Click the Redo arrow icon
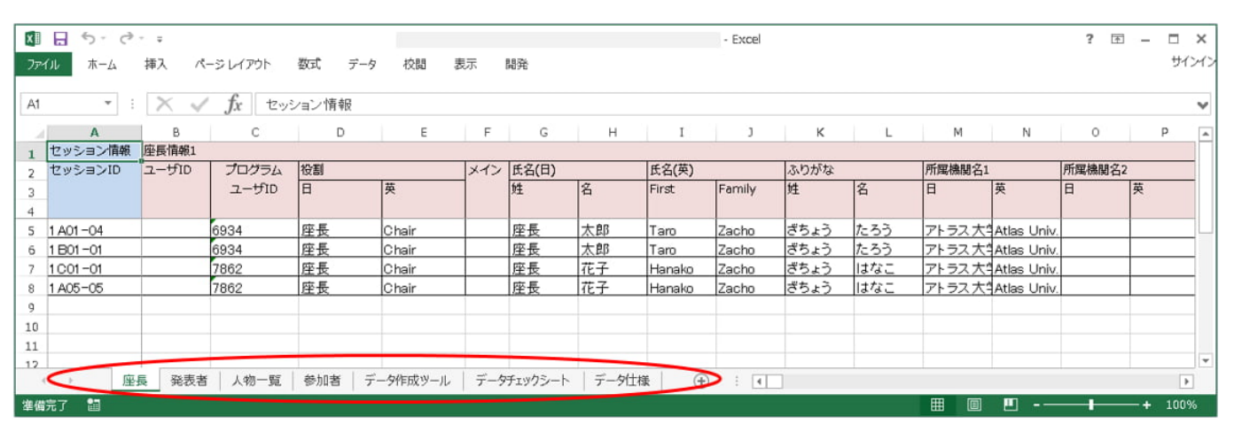The image size is (1242, 432). [126, 39]
